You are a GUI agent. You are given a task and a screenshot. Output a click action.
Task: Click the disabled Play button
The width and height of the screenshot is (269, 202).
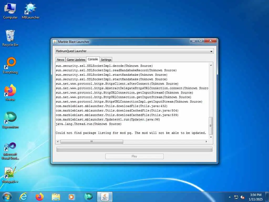click(134, 156)
